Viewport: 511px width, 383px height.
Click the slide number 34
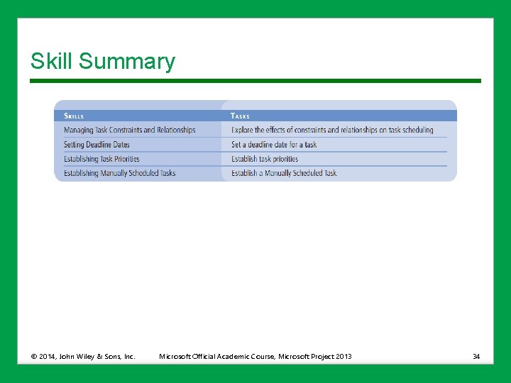pyautogui.click(x=476, y=356)
